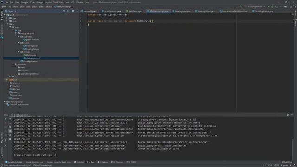Click the locate file icon in Project panel
The height and width of the screenshot is (167, 297).
point(64,11)
